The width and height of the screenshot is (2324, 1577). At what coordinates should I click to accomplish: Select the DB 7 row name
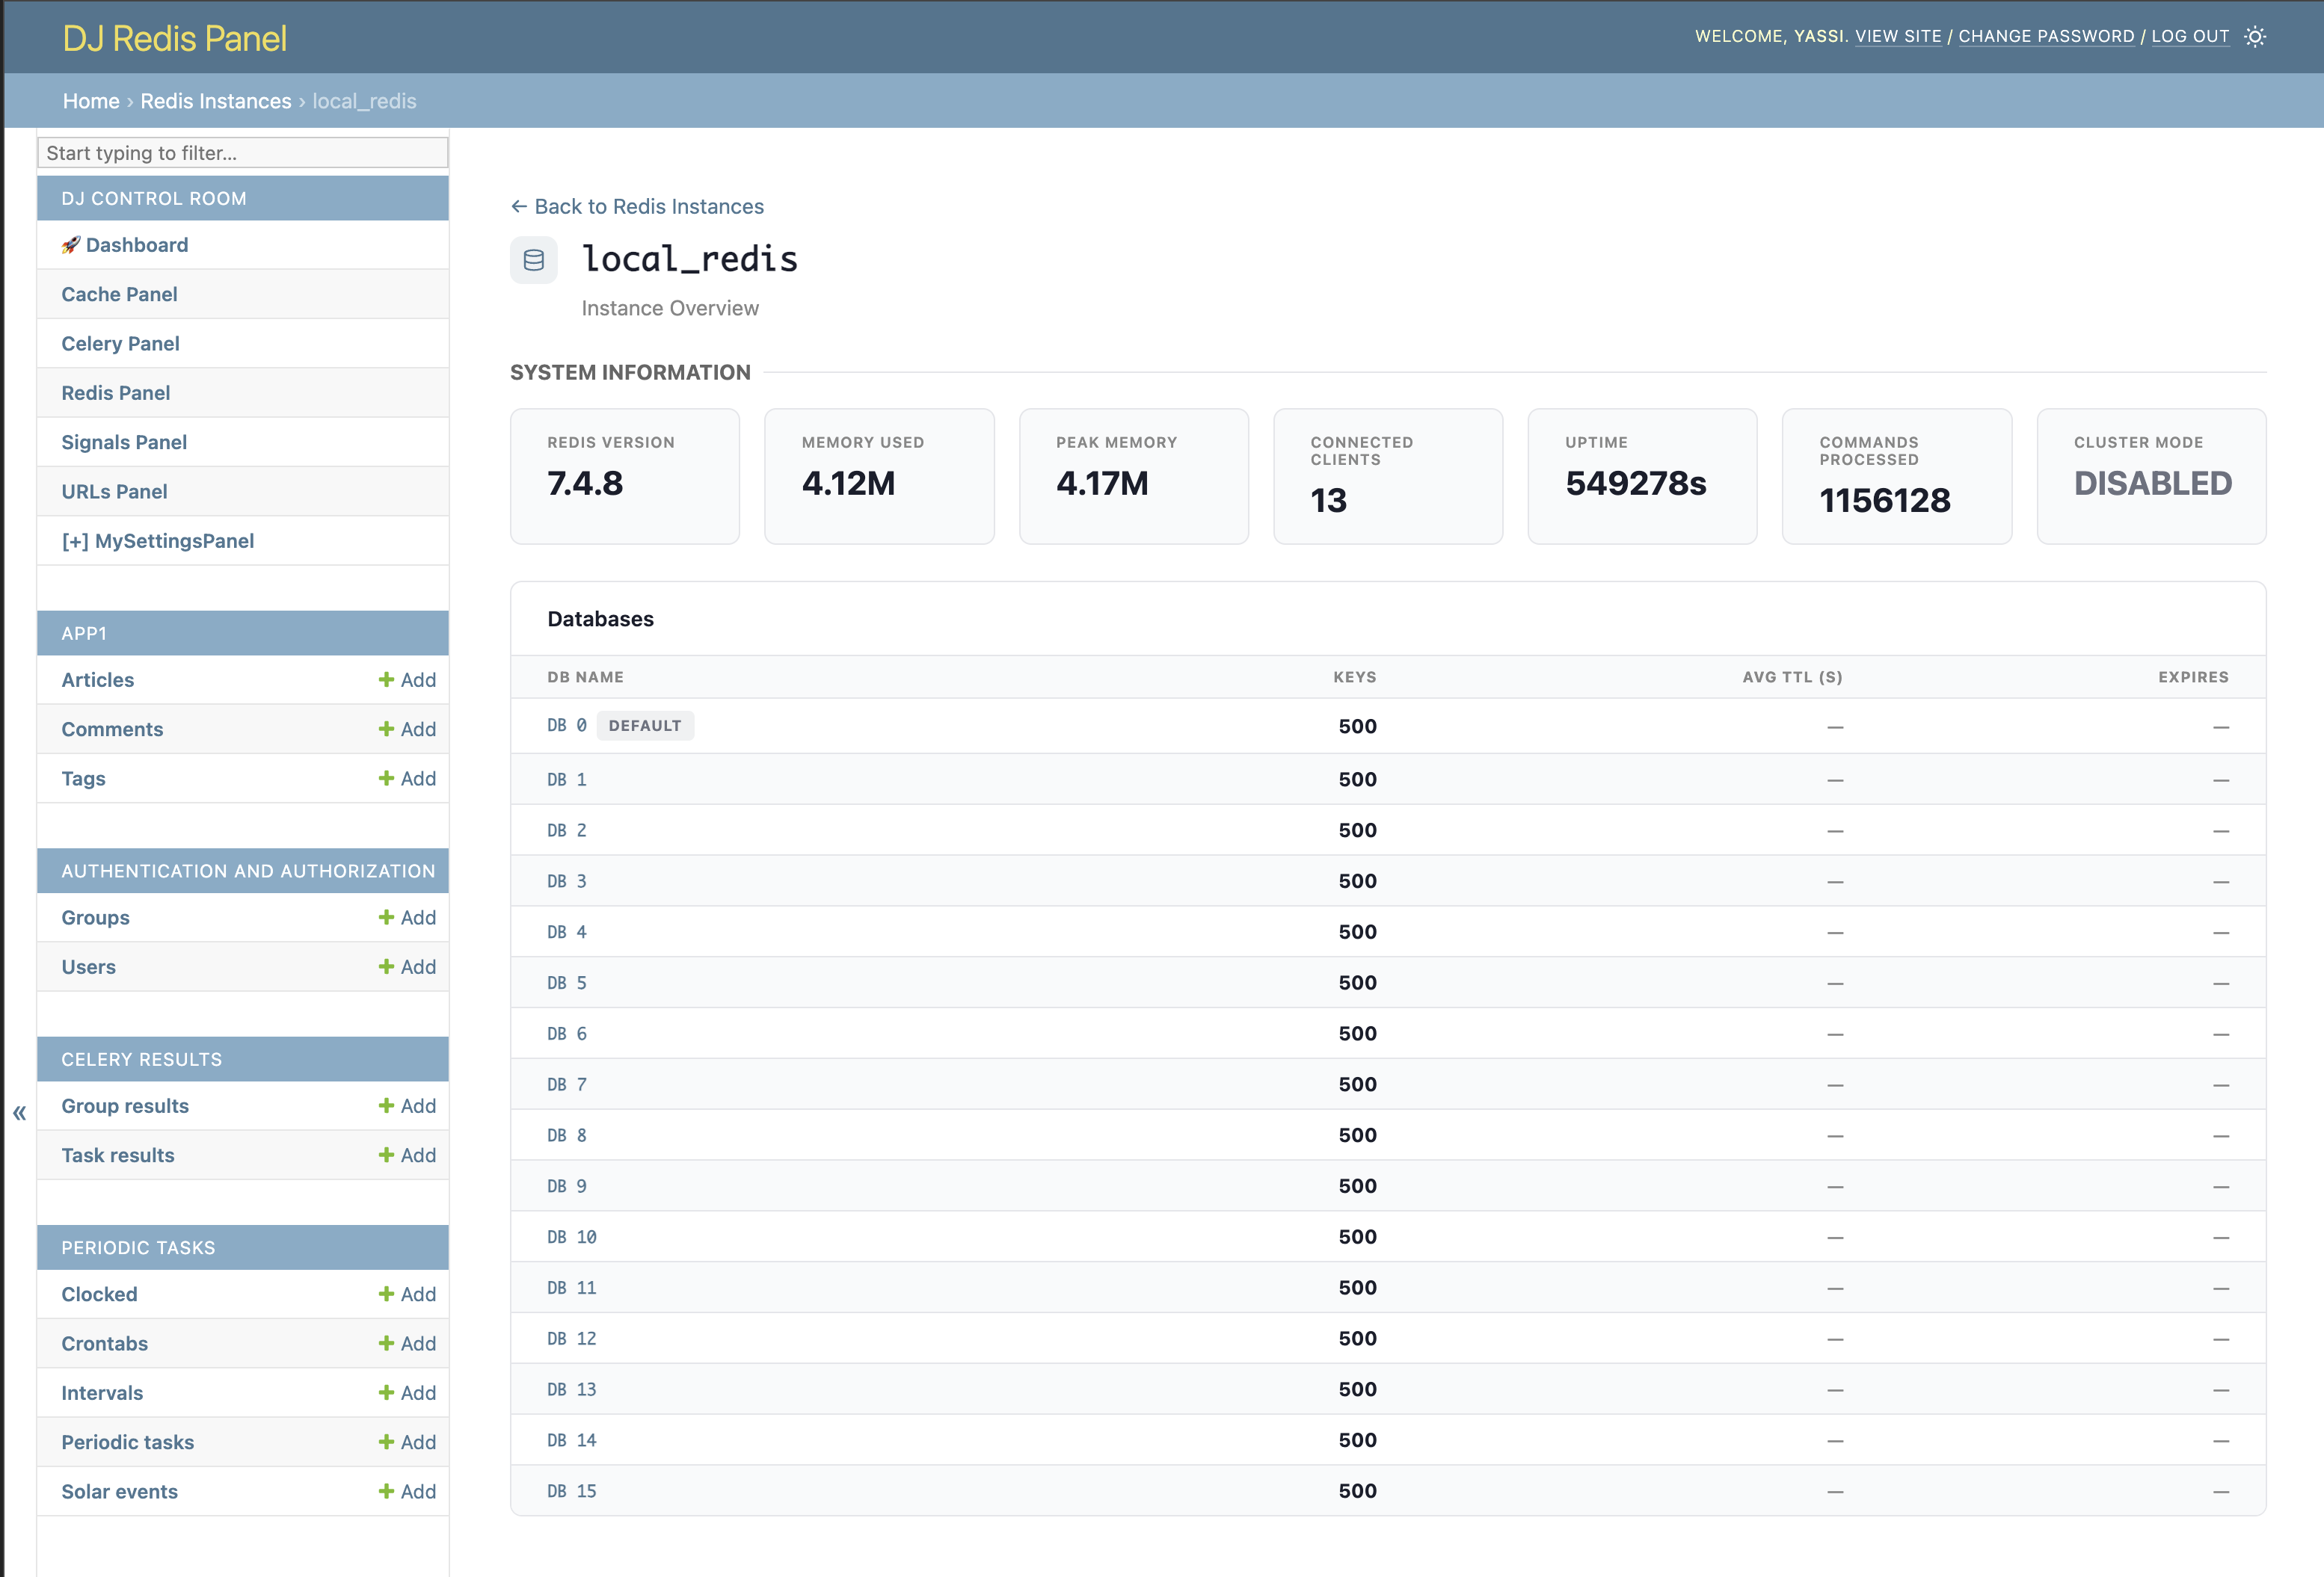(x=567, y=1084)
